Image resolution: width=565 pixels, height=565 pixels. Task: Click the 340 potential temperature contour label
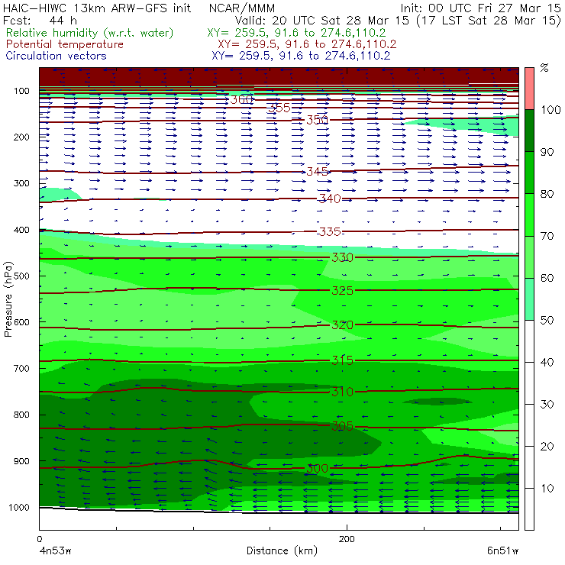click(330, 199)
